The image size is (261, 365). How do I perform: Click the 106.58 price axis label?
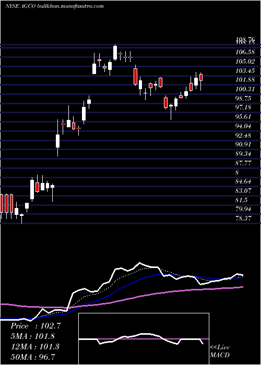[x=245, y=52]
